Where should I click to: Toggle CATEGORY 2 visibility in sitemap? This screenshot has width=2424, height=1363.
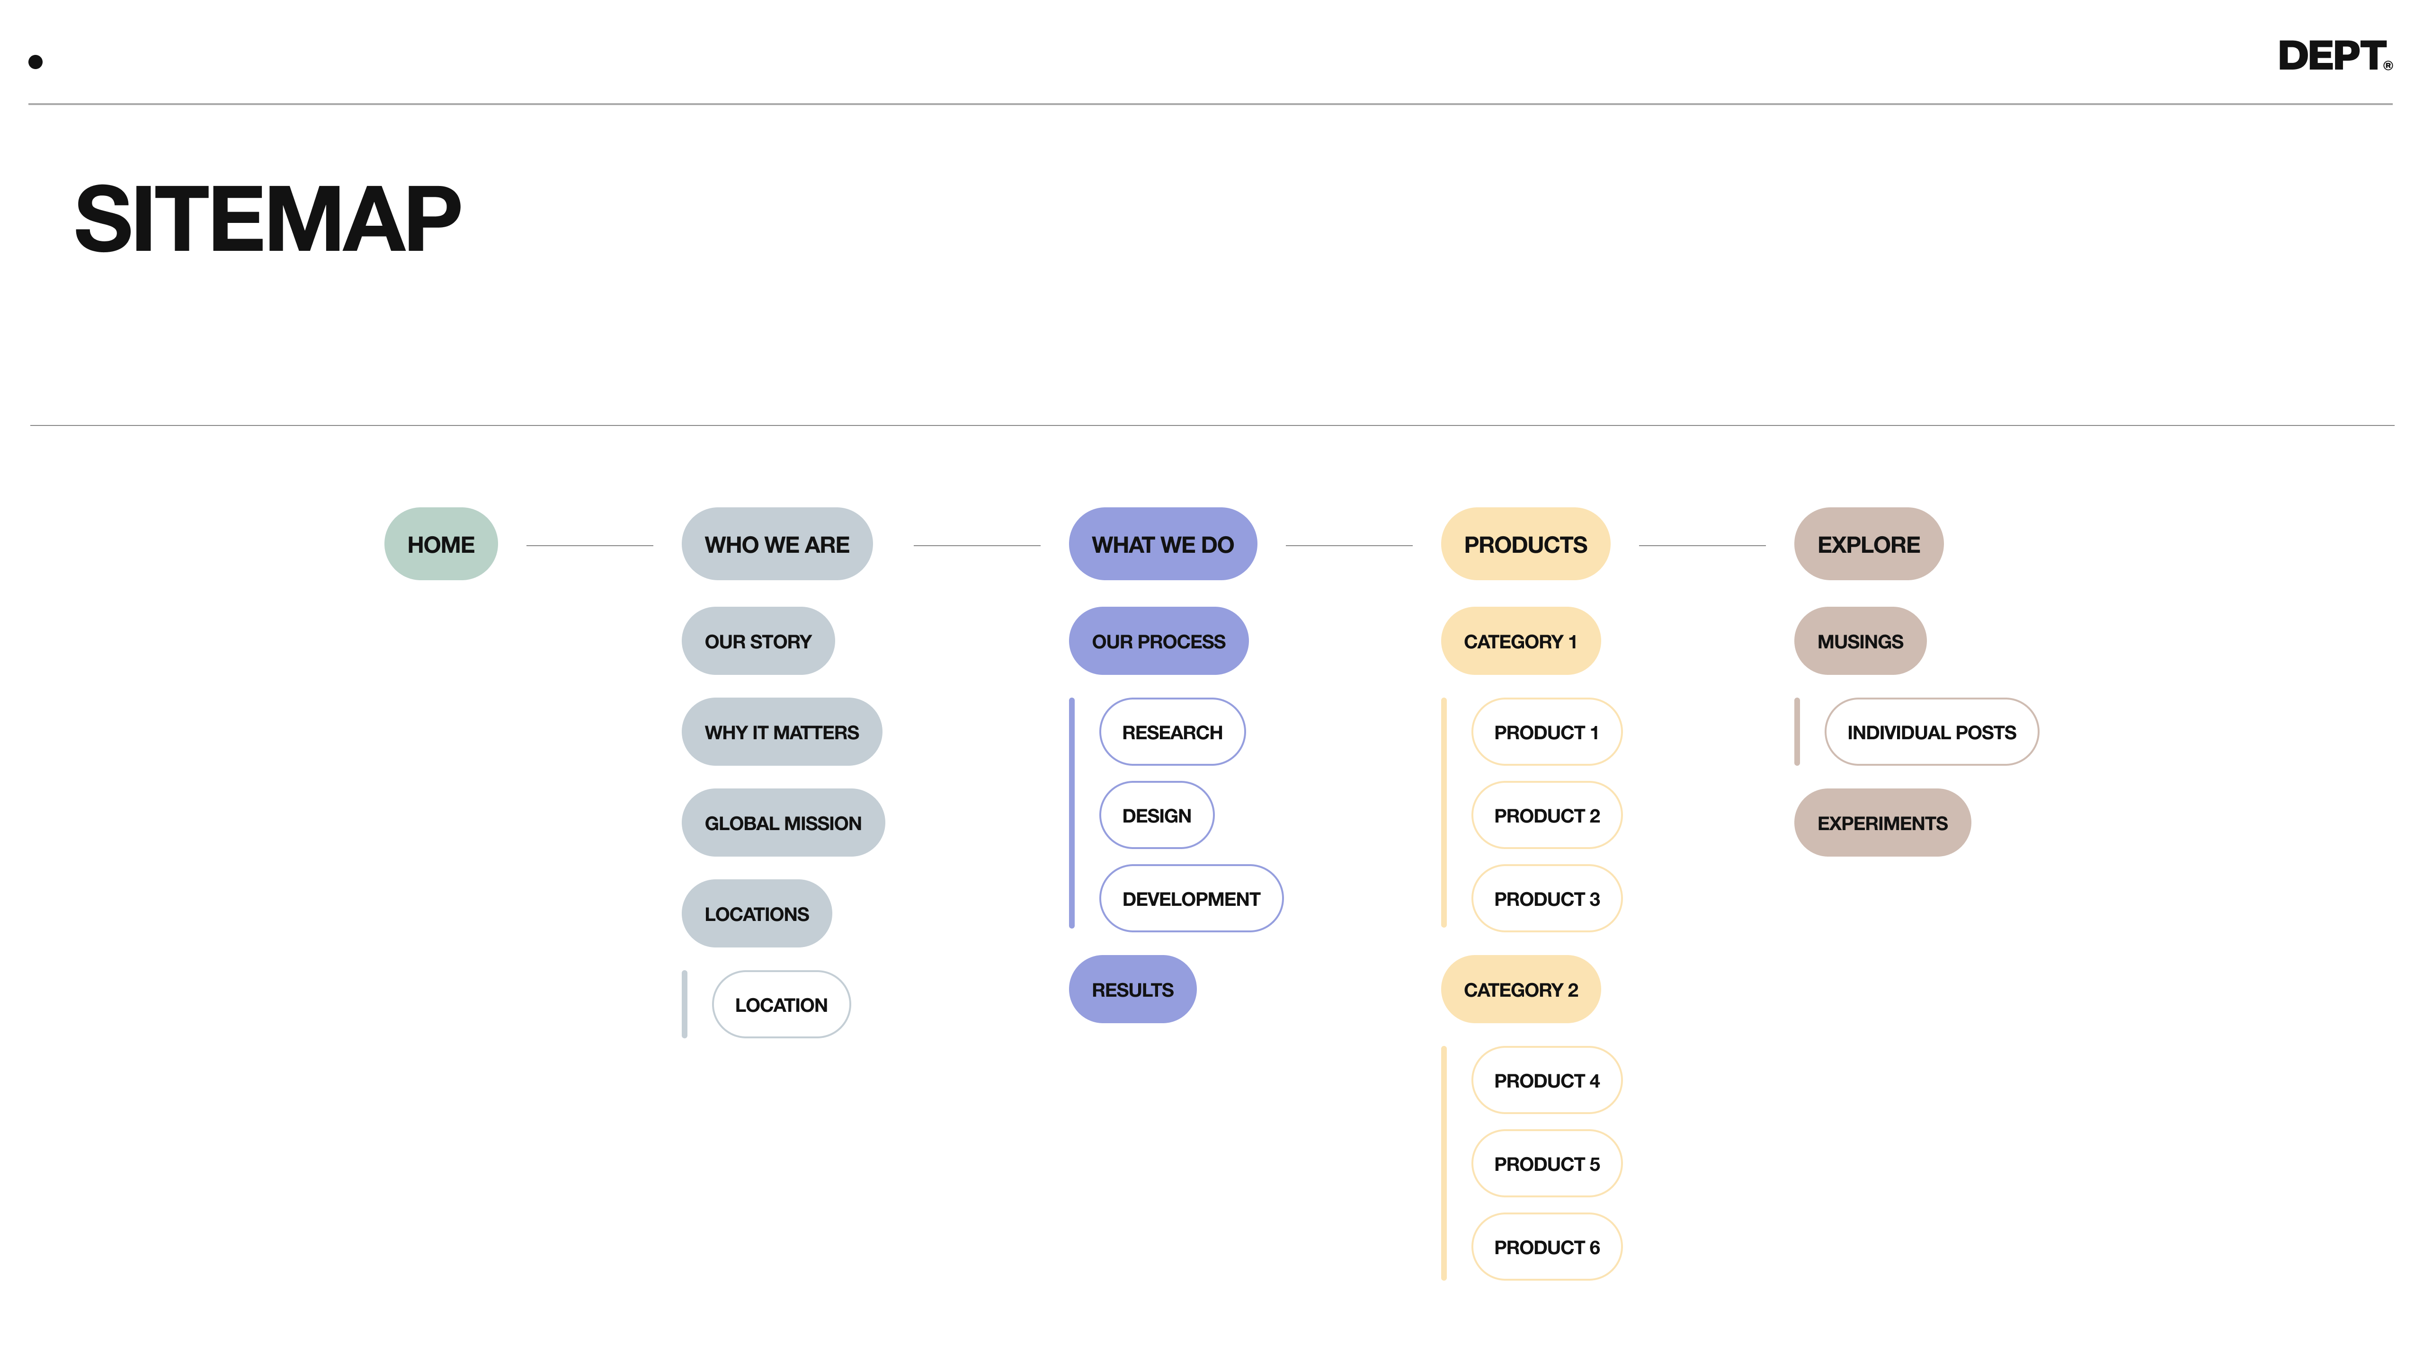1518,989
